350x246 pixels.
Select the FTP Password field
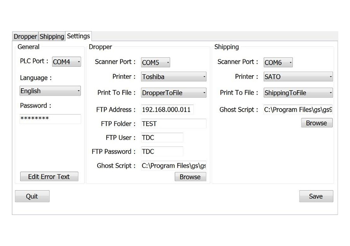point(162,152)
